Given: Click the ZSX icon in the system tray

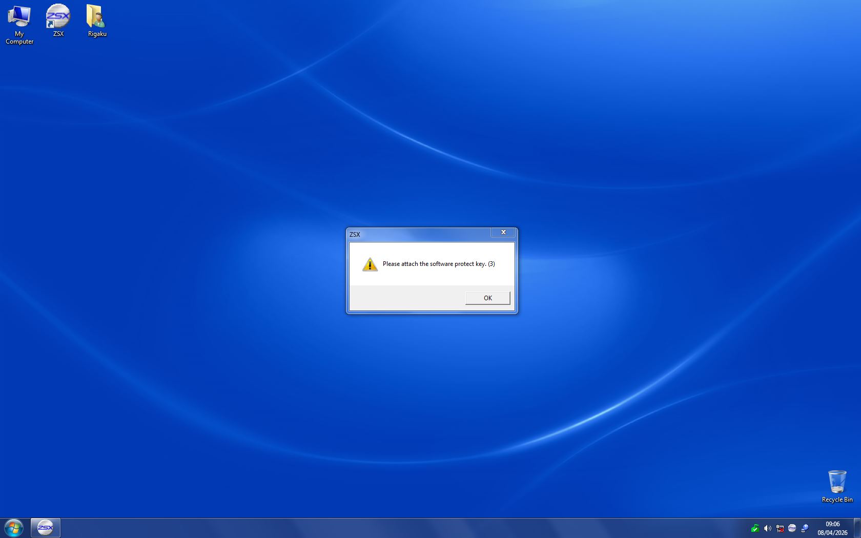Looking at the screenshot, I should coord(792,528).
